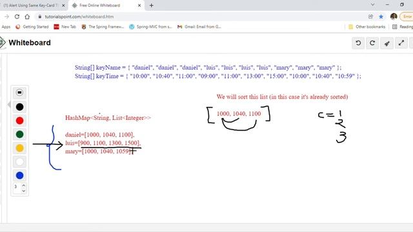
Task: Click the String[] keyName text line
Action: click(x=208, y=68)
